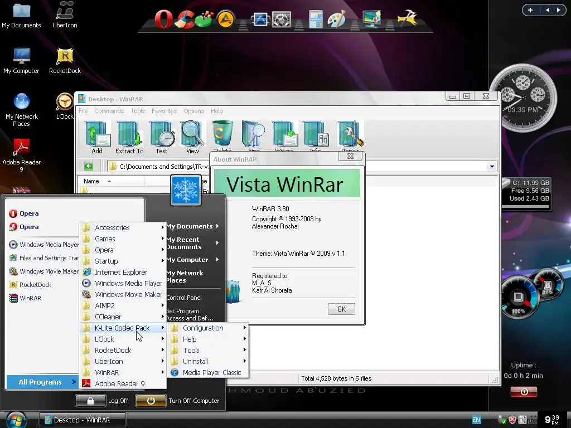Expand the Startup program folder
Viewport: 571px width, 428px height.
pyautogui.click(x=123, y=261)
